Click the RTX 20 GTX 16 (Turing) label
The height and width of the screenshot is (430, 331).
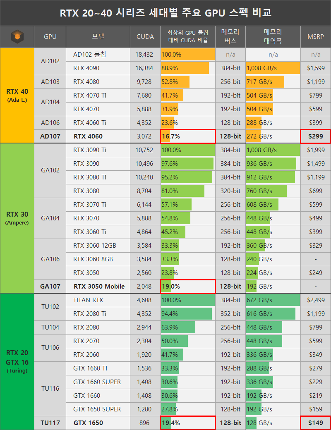pos(17,361)
